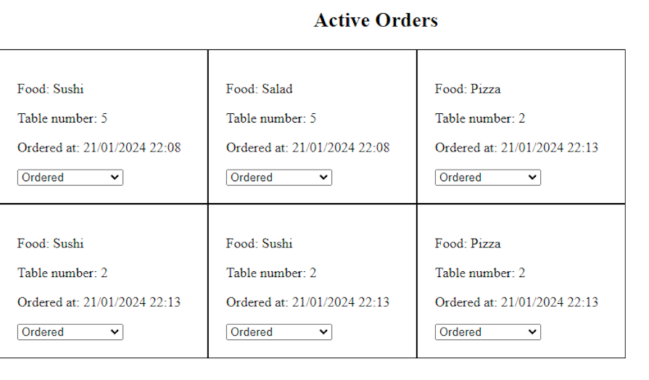Click "Table number: 5" in the Salad order

pyautogui.click(x=270, y=118)
